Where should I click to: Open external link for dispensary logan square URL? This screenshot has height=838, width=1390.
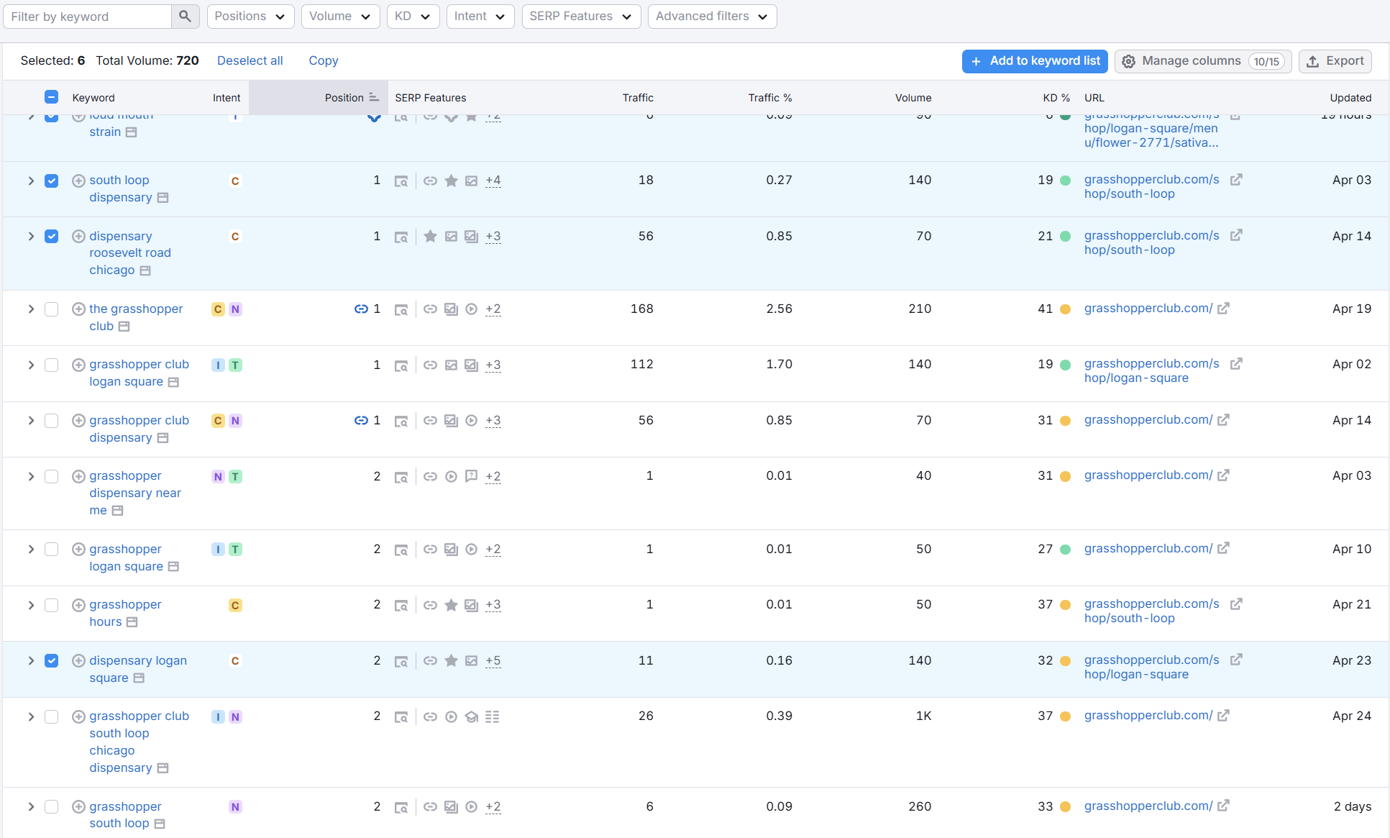point(1236,660)
